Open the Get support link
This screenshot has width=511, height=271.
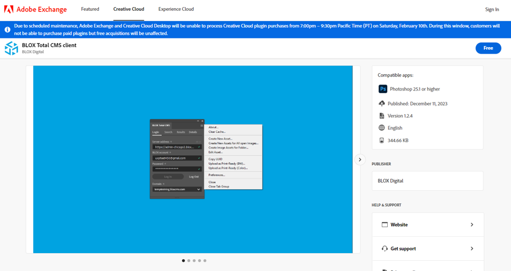tap(427, 249)
